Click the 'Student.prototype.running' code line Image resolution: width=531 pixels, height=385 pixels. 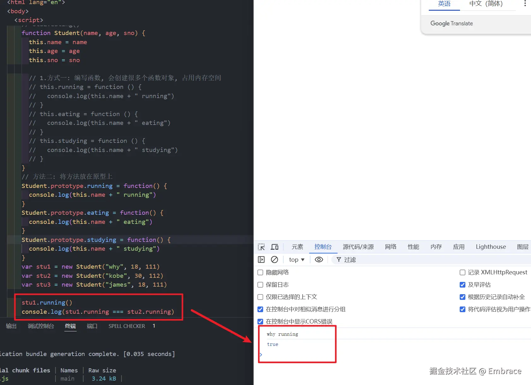(x=94, y=186)
